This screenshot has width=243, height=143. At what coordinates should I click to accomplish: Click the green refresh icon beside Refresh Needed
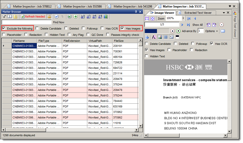[23, 17]
